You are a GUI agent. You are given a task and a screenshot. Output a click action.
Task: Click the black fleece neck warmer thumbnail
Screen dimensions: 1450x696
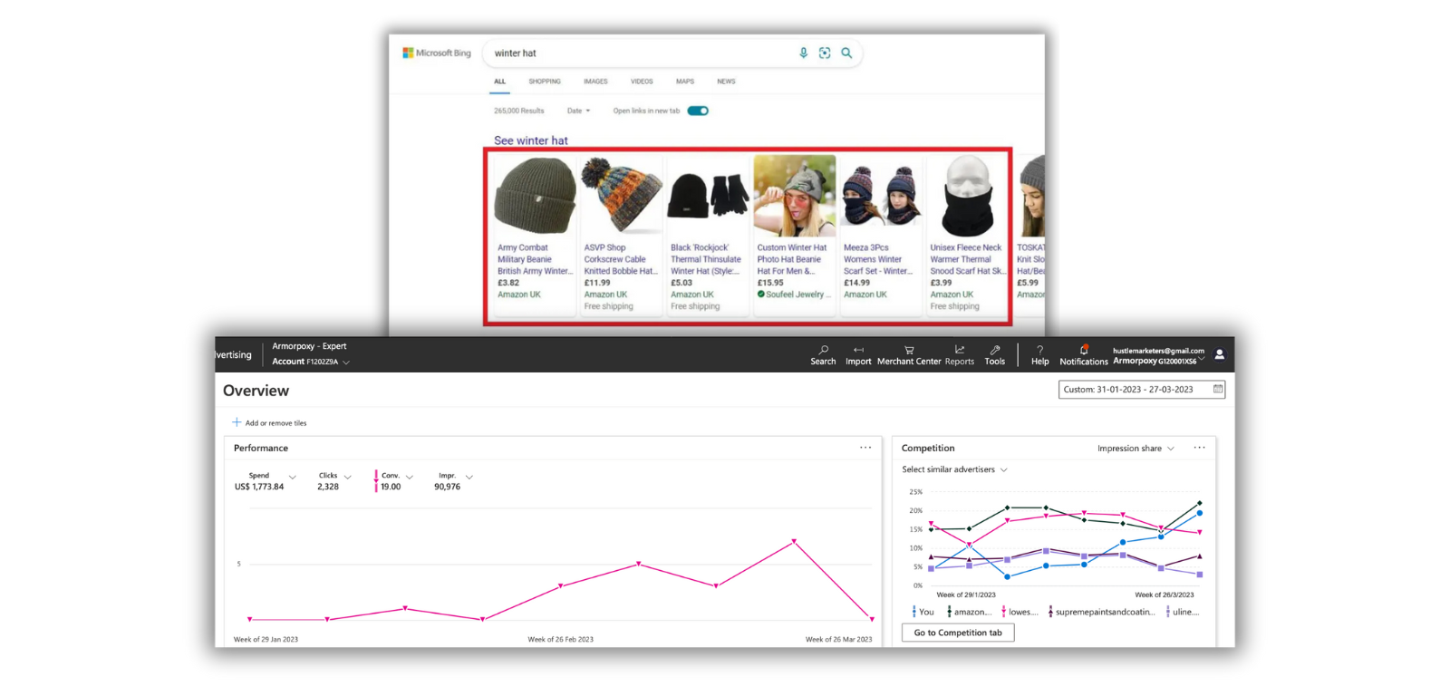968,196
